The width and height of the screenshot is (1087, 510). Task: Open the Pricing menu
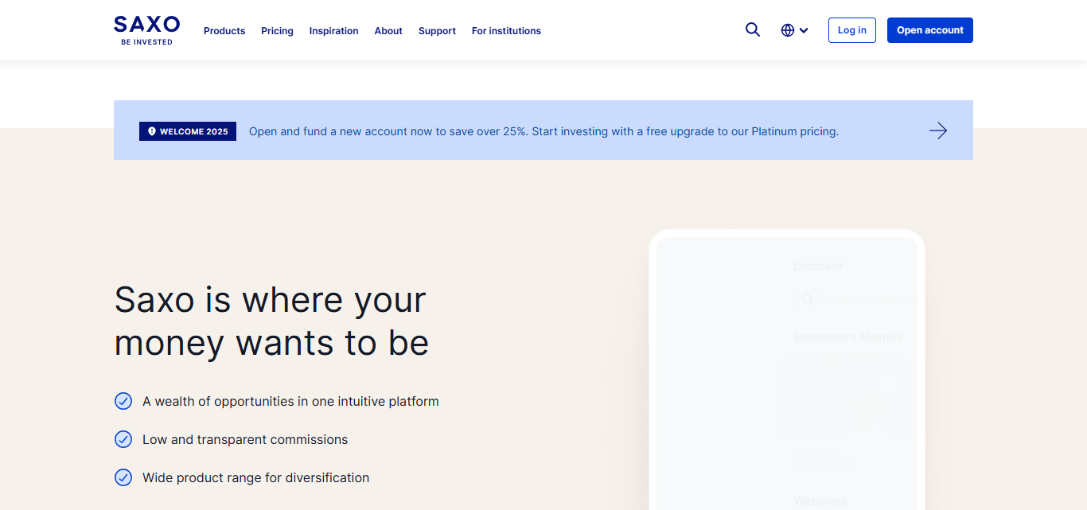tap(277, 31)
